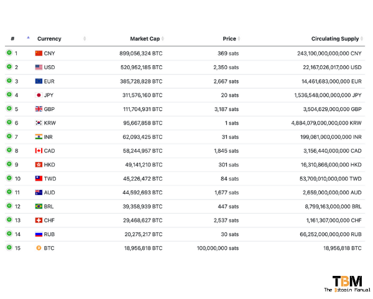
Task: Toggle the green plus on BTC row 15
Action: click(9, 247)
